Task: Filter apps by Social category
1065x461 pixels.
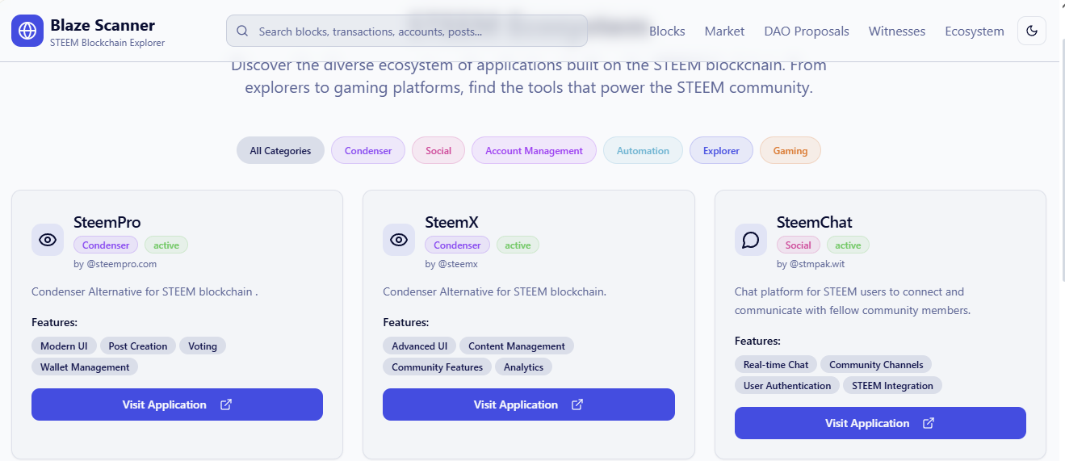Action: click(438, 150)
